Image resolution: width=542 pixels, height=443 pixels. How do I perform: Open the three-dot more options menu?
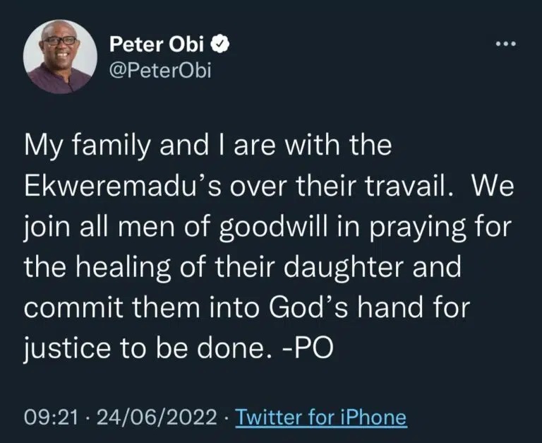pos(506,45)
